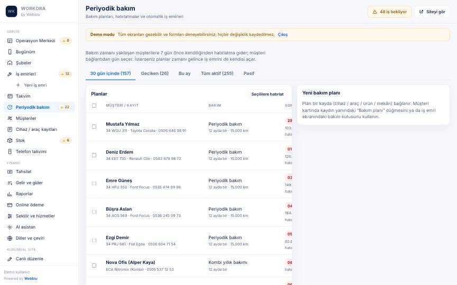Open Raporlar chart icon
457x285 pixels.
10,194
